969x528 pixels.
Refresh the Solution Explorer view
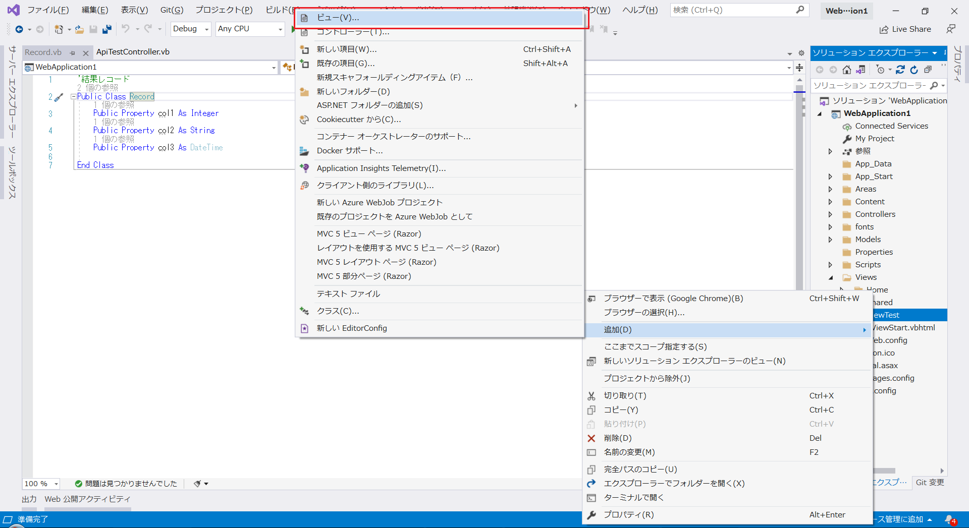pos(914,70)
